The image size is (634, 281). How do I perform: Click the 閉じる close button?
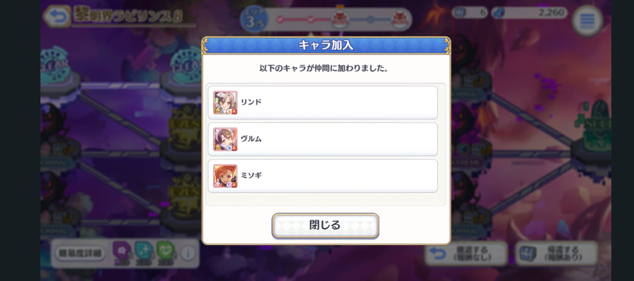(x=325, y=226)
